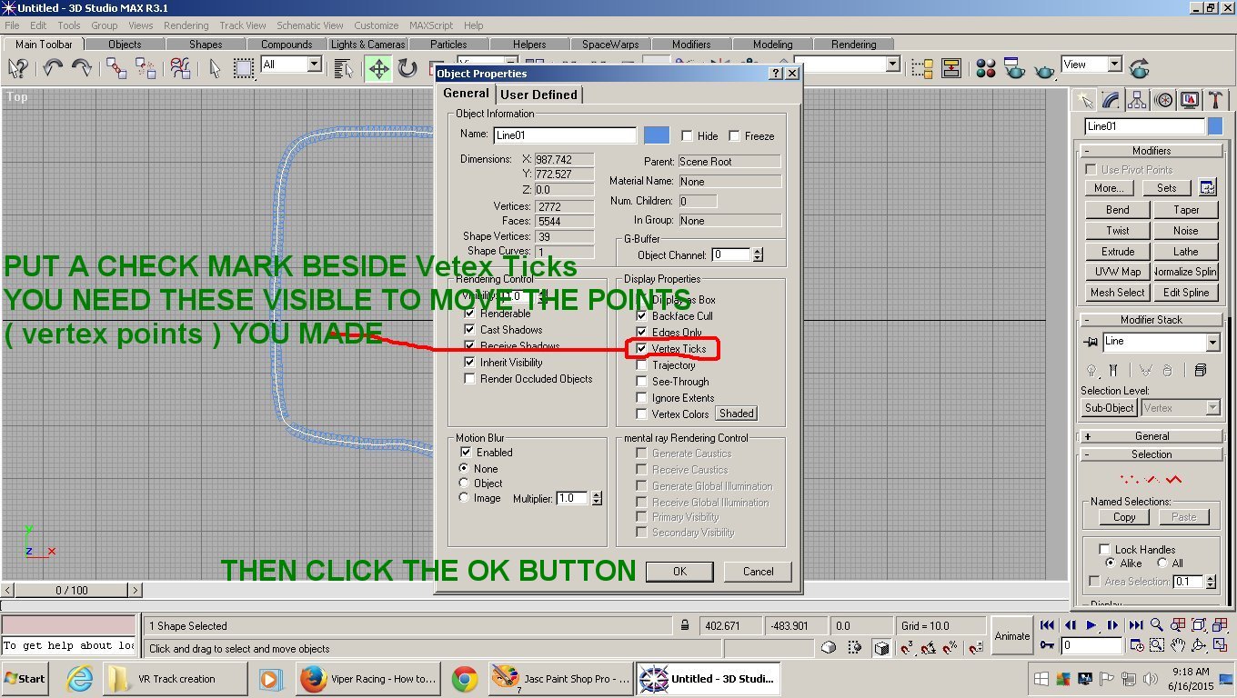Open Select by Name list tool
Viewport: 1237px width, 698px height.
344,68
